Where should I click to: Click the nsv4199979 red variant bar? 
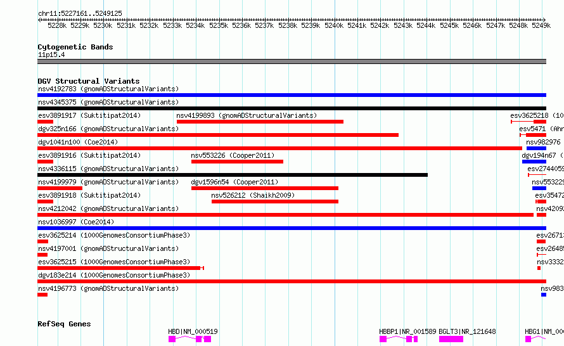[x=60, y=188]
